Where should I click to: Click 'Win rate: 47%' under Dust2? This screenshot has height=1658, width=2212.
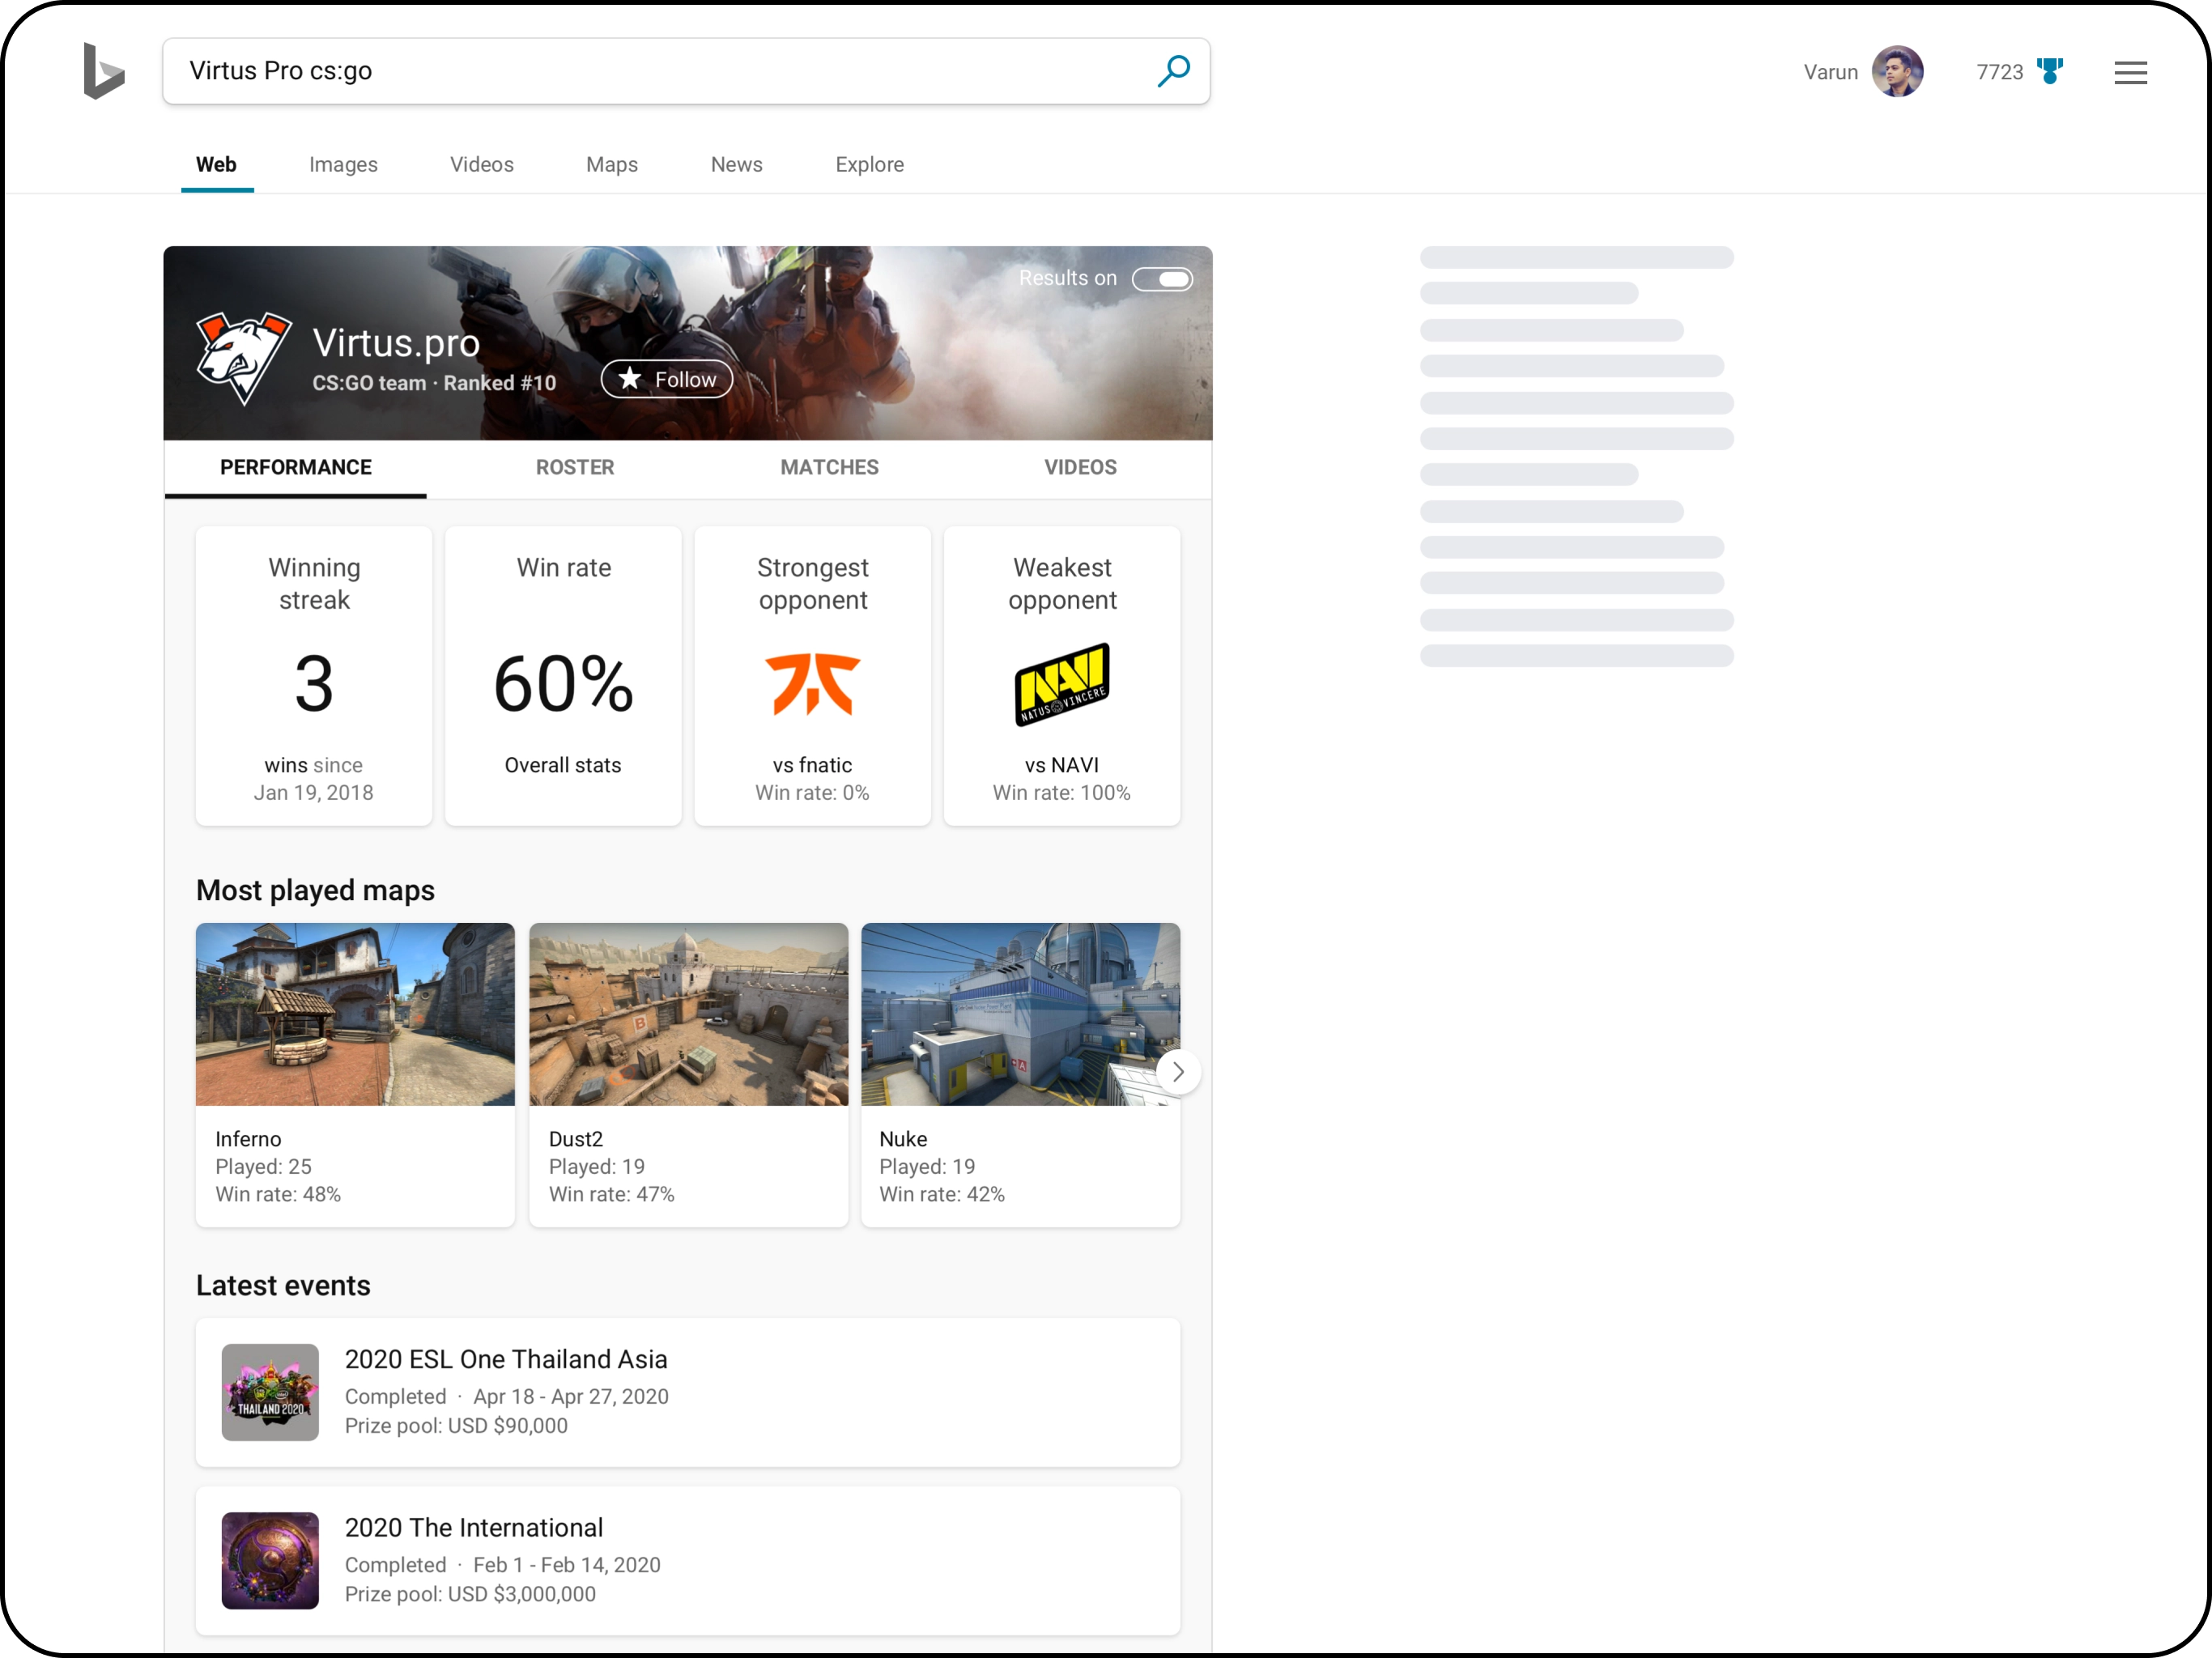(611, 1194)
